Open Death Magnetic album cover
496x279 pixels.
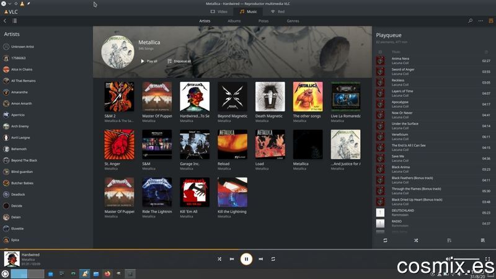point(270,97)
